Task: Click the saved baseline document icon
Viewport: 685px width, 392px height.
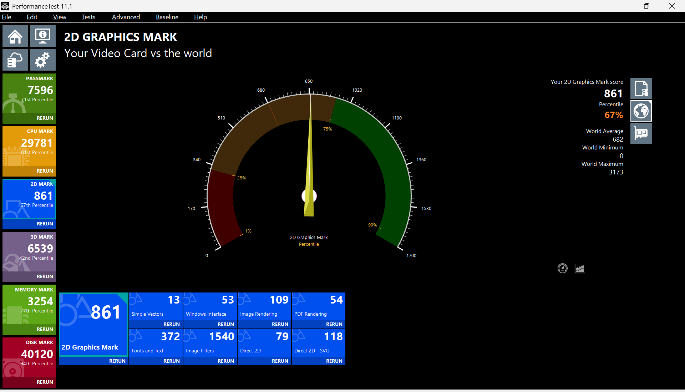Action: 641,88
